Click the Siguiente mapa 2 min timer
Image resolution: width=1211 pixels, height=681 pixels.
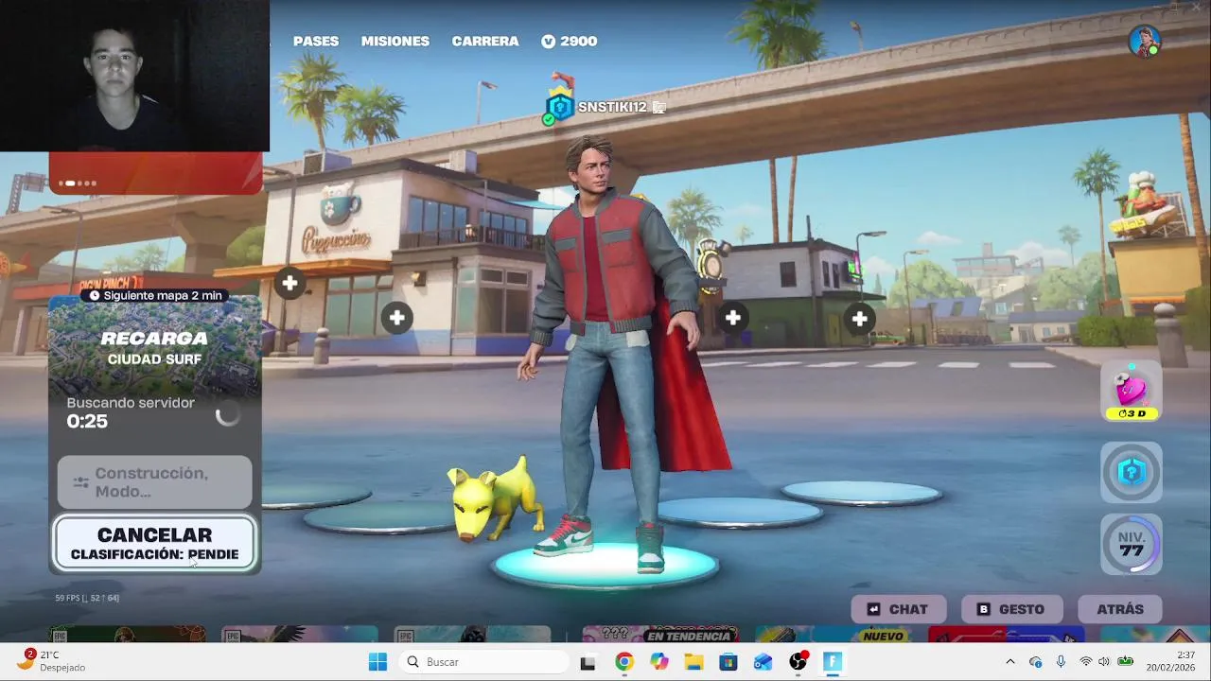[155, 295]
